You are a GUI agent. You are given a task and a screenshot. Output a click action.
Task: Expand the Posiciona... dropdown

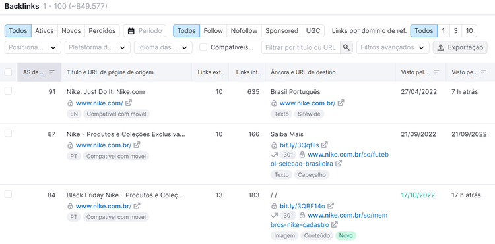click(x=33, y=47)
